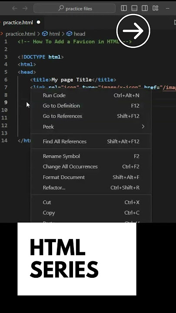Screen dimensions: 176x313
Task: Click the head symbol icon in breadcrumb
Action: pyautogui.click(x=69, y=34)
